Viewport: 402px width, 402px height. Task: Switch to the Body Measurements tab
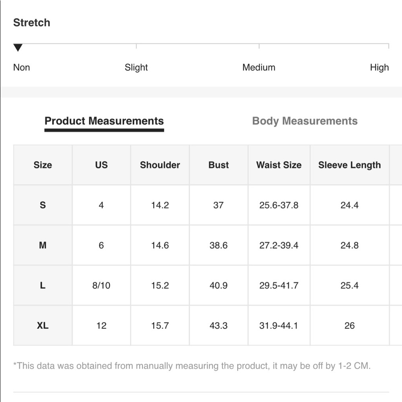[x=305, y=121]
